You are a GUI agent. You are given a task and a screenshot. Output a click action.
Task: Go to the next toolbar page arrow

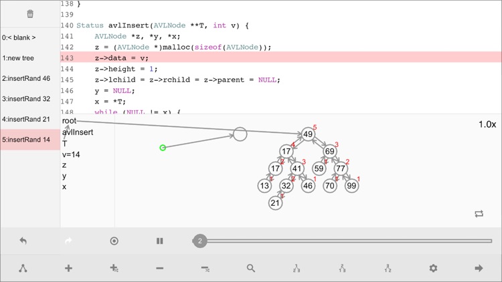(479, 268)
